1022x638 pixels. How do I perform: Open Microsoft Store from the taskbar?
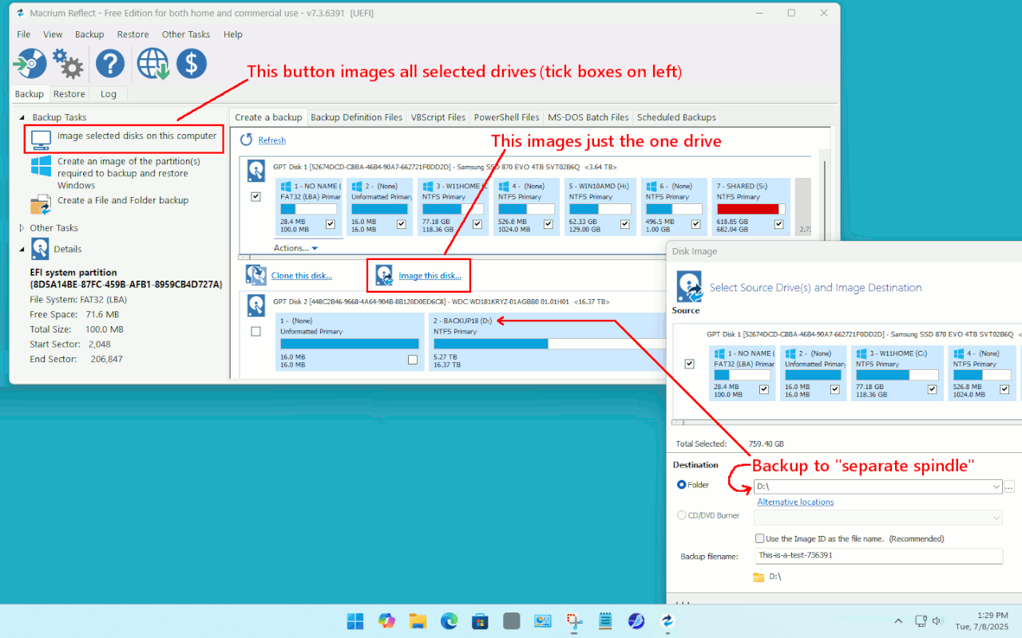click(480, 620)
